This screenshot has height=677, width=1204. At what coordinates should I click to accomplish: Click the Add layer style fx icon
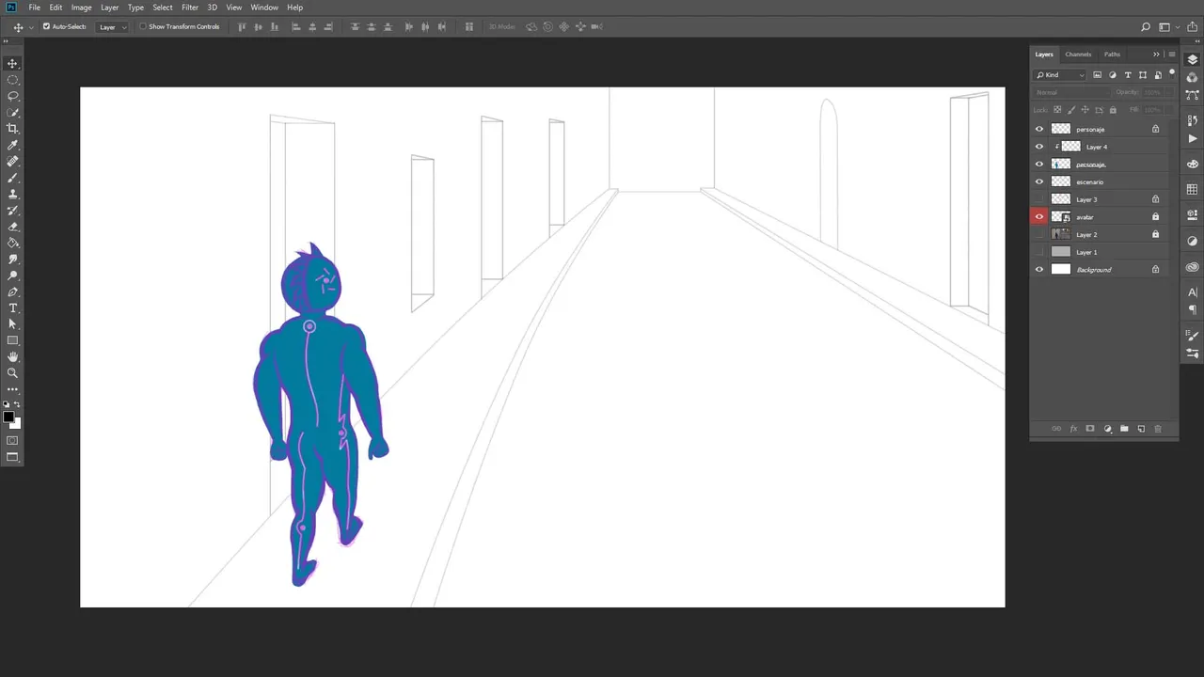click(x=1073, y=429)
